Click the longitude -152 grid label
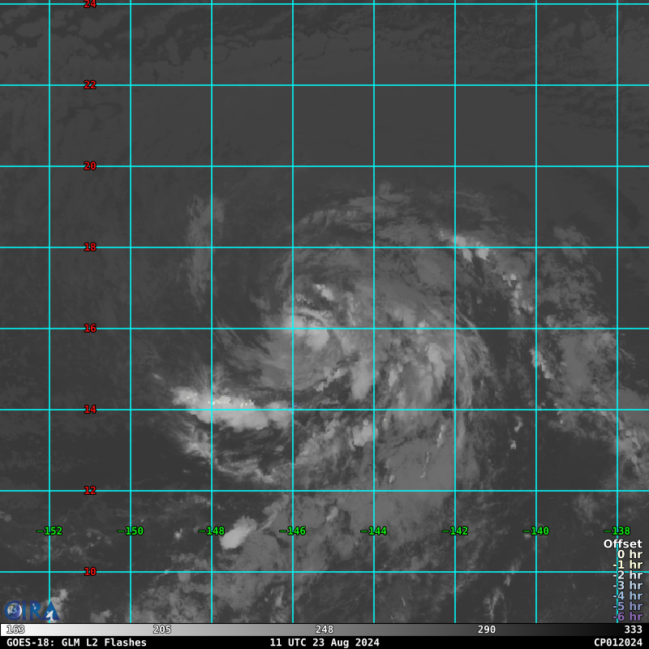Viewport: 649px width, 649px height. (49, 531)
